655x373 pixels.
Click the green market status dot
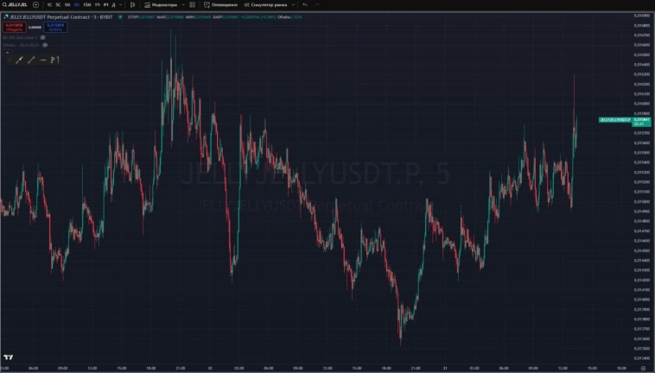(x=120, y=17)
